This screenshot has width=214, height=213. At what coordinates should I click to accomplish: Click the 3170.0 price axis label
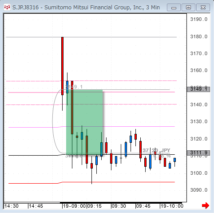199,53
